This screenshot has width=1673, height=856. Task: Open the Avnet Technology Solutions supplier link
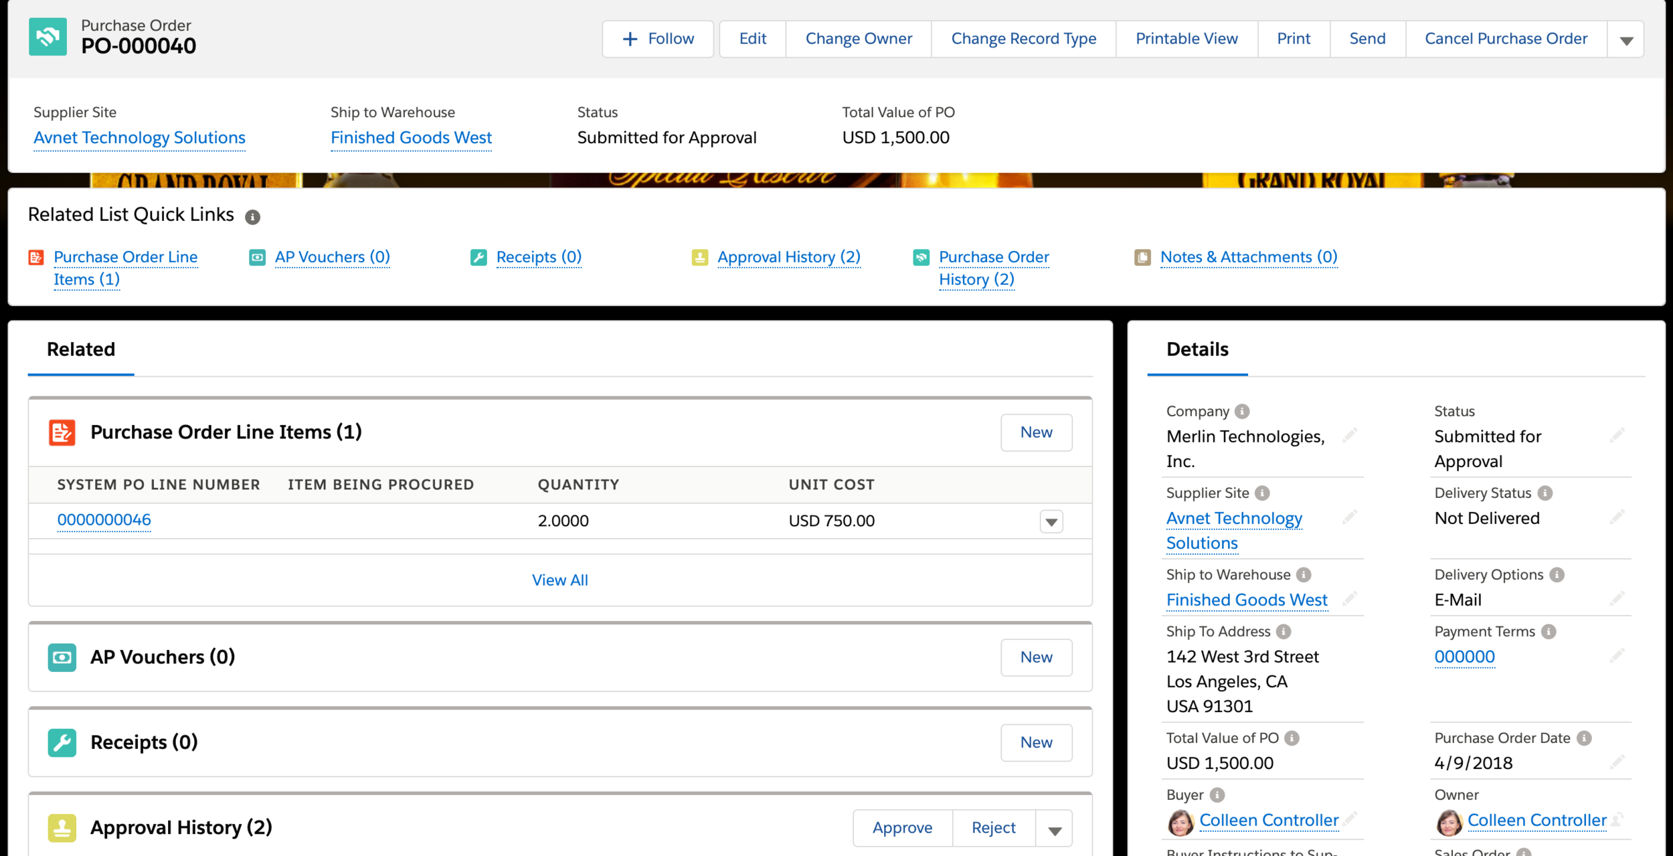tap(139, 138)
